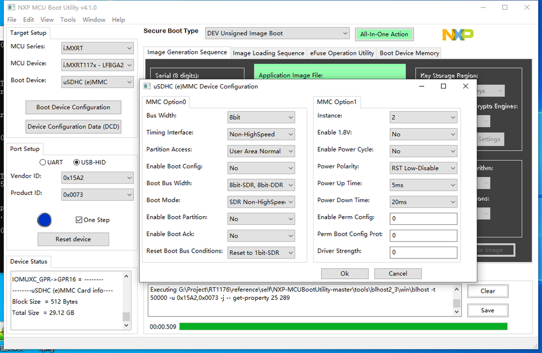The height and width of the screenshot is (353, 542).
Task: Open the Window menu
Action: coord(94,20)
